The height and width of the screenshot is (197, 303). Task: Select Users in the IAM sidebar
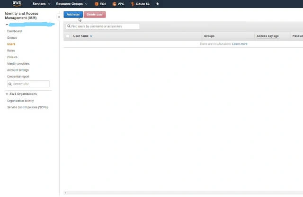[x=11, y=44]
